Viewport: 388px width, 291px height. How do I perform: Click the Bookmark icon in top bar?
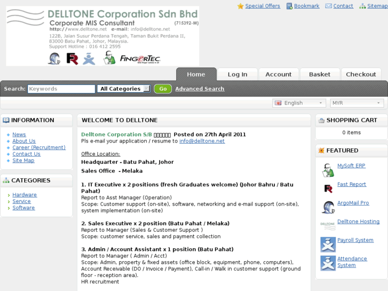pyautogui.click(x=289, y=6)
